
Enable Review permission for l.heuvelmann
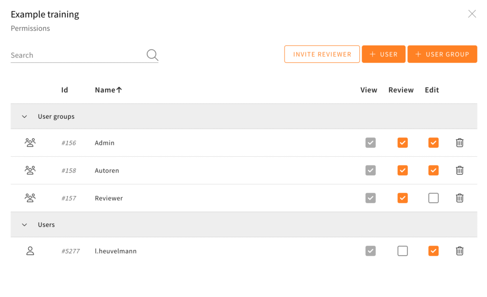(403, 251)
